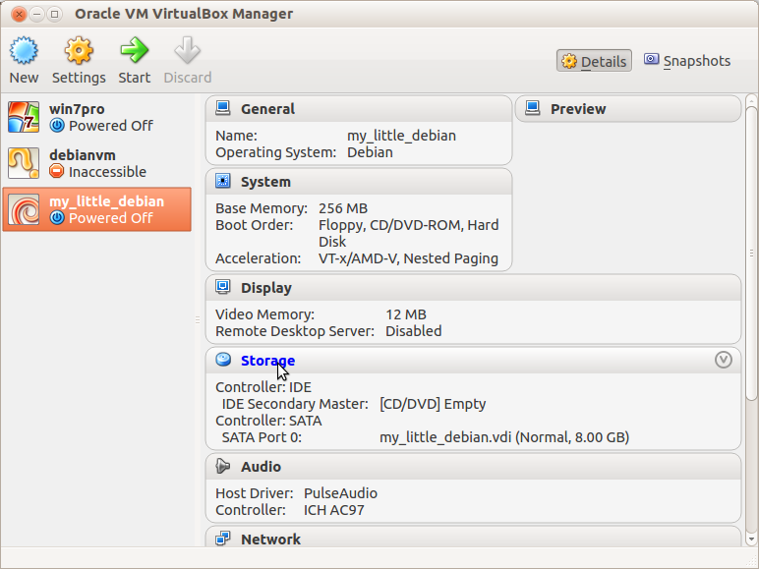This screenshot has width=759, height=569.
Task: Click the Remote Desktop Server 'Disabled' value
Action: pos(413,331)
